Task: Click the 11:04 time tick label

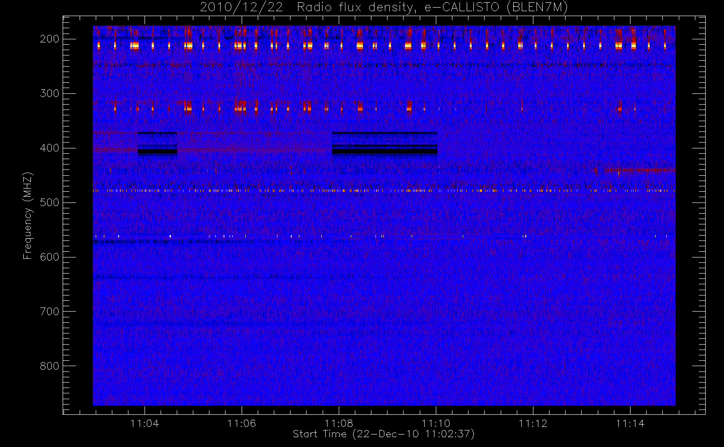Action: click(x=145, y=423)
